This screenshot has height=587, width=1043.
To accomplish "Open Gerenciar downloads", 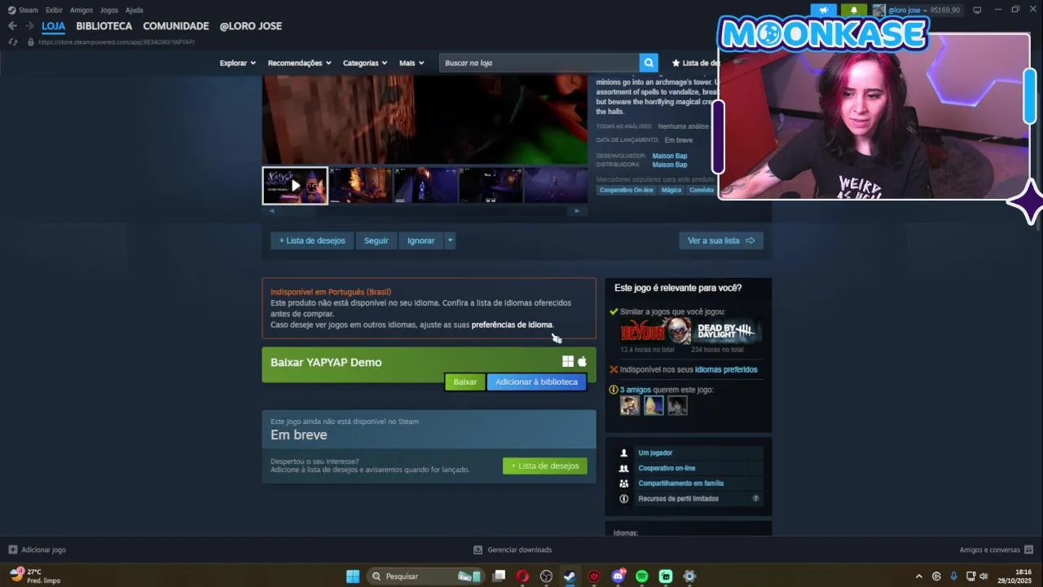I will 513,549.
